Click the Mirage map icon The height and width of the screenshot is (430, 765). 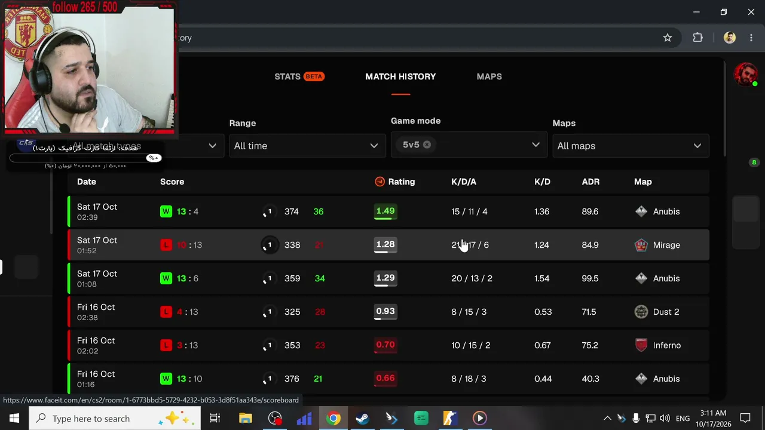641,245
